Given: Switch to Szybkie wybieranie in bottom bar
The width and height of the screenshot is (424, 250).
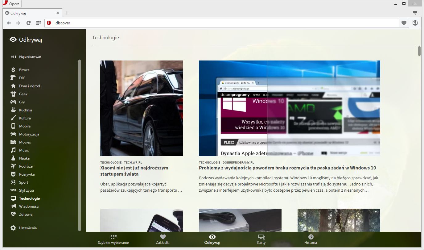Looking at the screenshot, I should click(x=113, y=240).
